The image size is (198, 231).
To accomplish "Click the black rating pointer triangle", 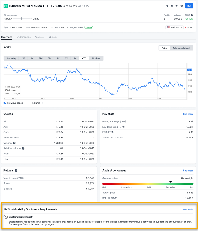I will pyautogui.click(x=170, y=182).
